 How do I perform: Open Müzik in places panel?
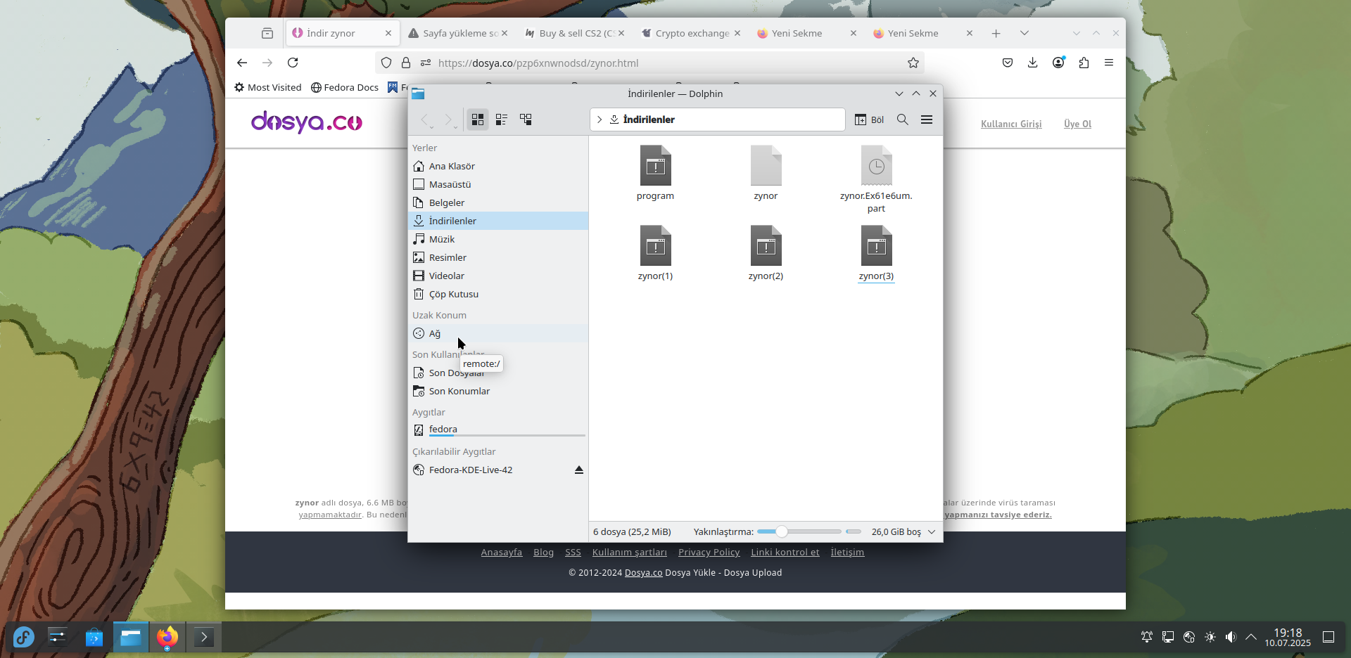click(x=497, y=239)
